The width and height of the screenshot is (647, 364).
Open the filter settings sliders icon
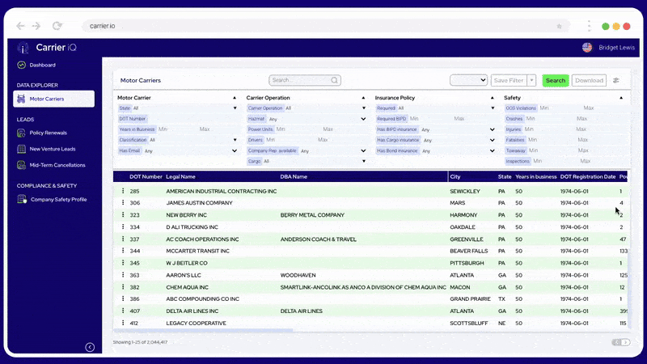616,80
